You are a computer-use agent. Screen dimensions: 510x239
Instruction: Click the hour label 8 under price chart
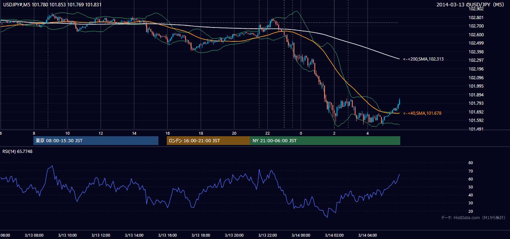tap(34, 133)
